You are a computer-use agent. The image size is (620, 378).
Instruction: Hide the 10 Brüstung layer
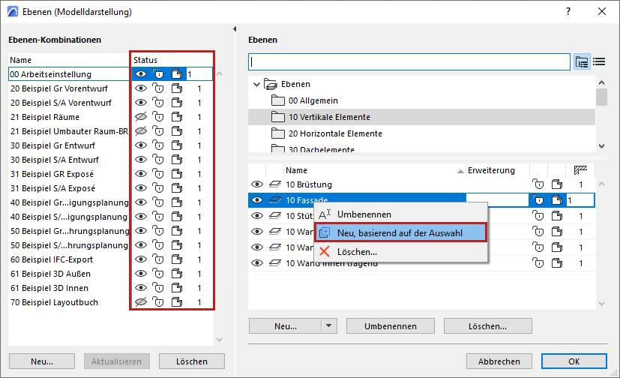(257, 184)
